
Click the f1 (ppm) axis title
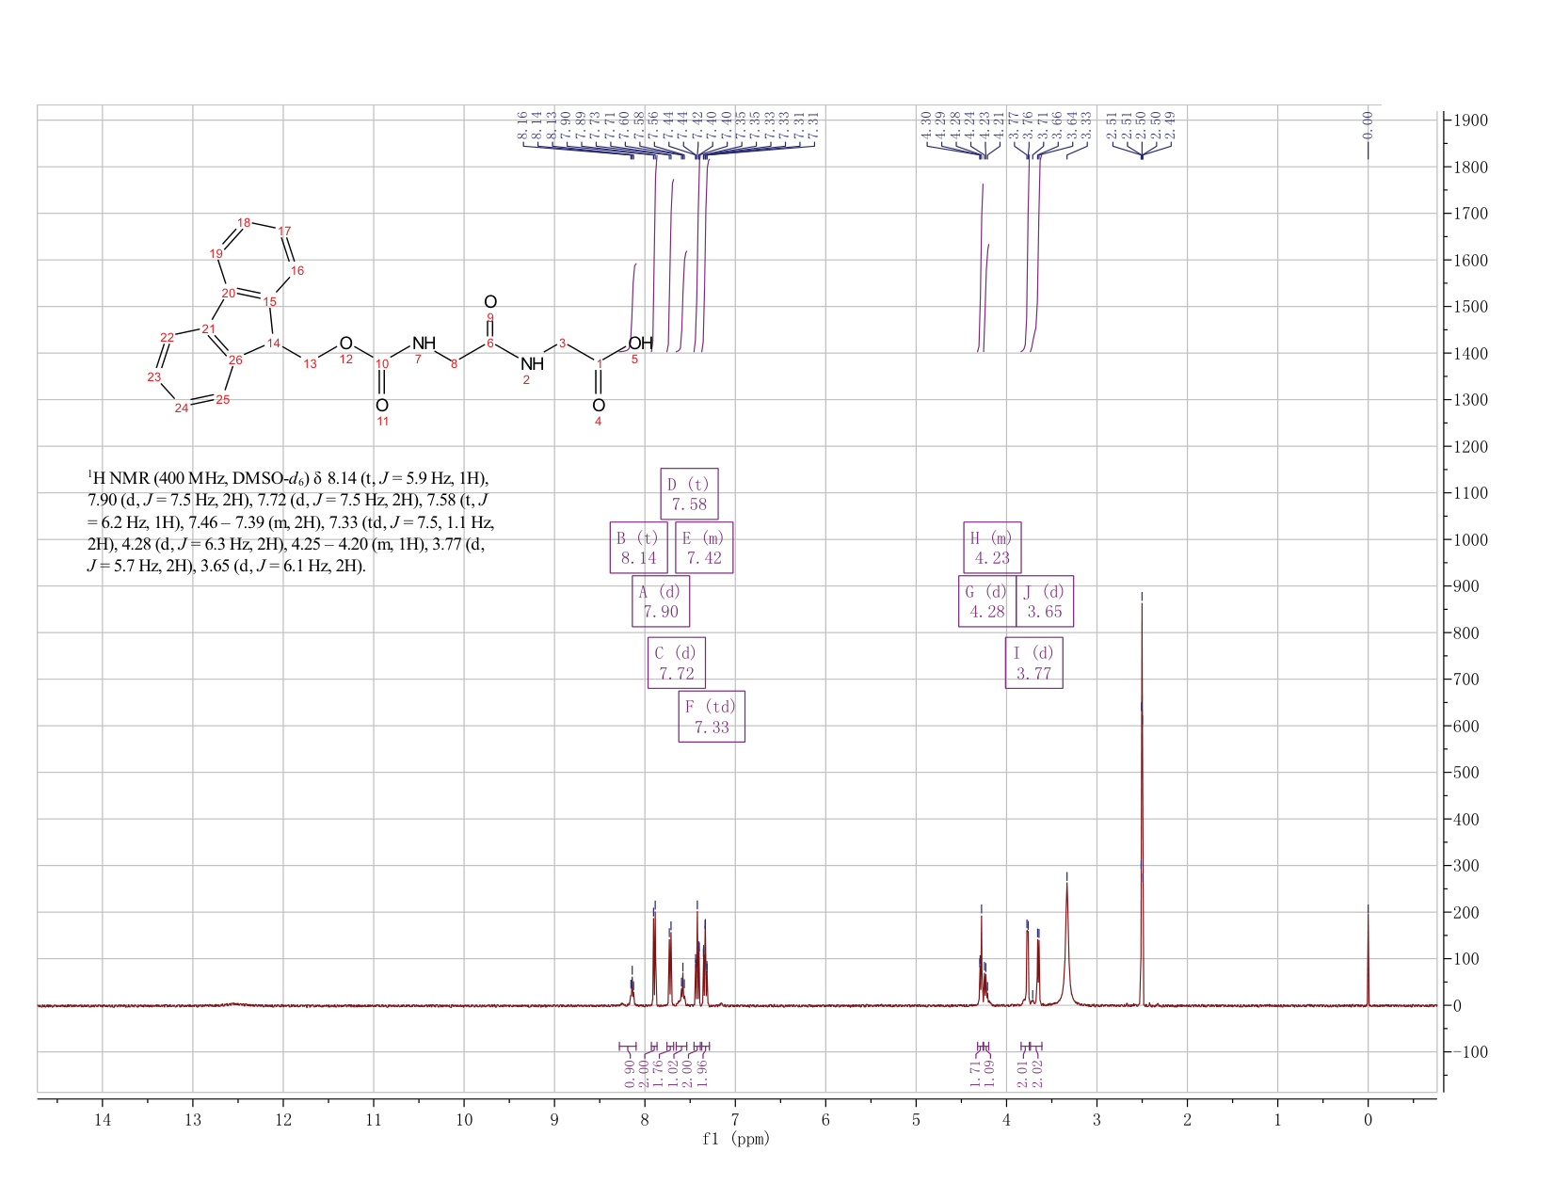(736, 1139)
